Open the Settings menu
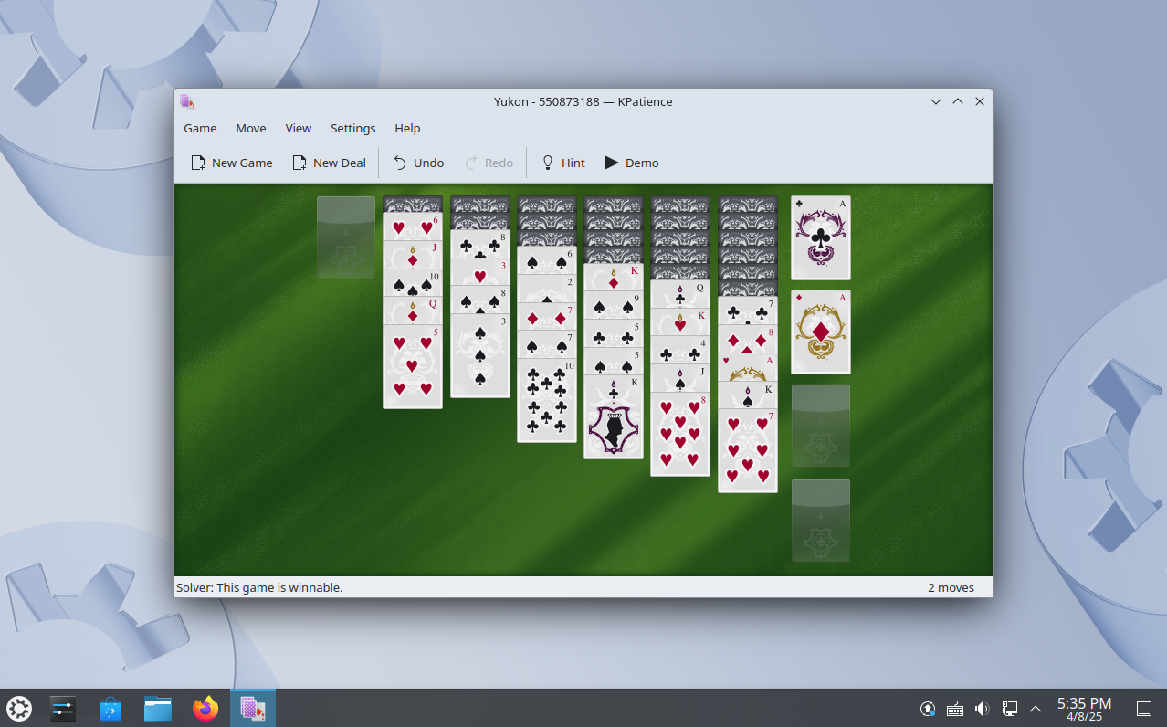Viewport: 1167px width, 727px height. pyautogui.click(x=353, y=128)
